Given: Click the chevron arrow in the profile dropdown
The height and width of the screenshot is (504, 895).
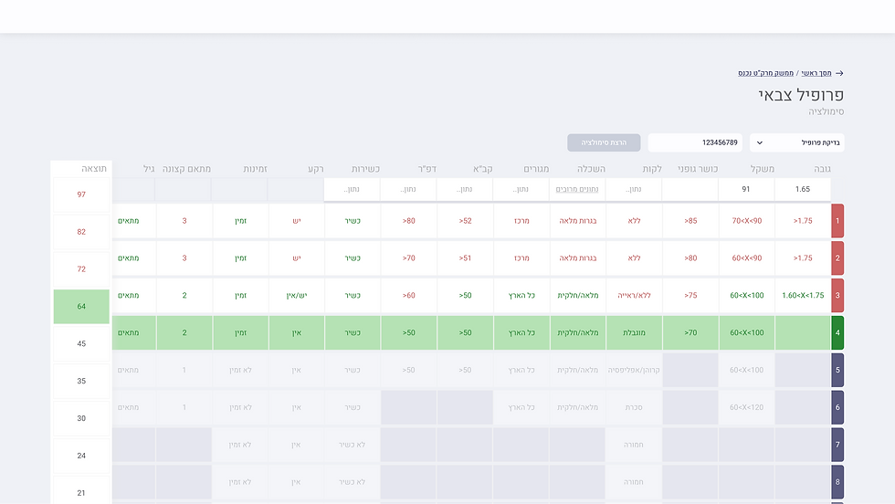Looking at the screenshot, I should click(x=760, y=142).
